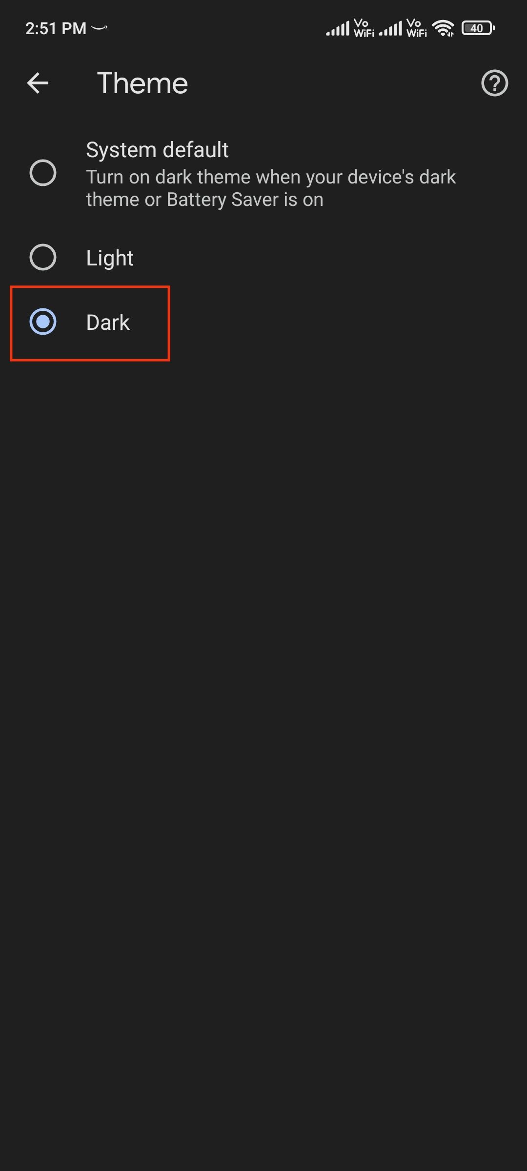The image size is (527, 1171).
Task: Tap the empty area beneath the theme options
Action: [263, 732]
